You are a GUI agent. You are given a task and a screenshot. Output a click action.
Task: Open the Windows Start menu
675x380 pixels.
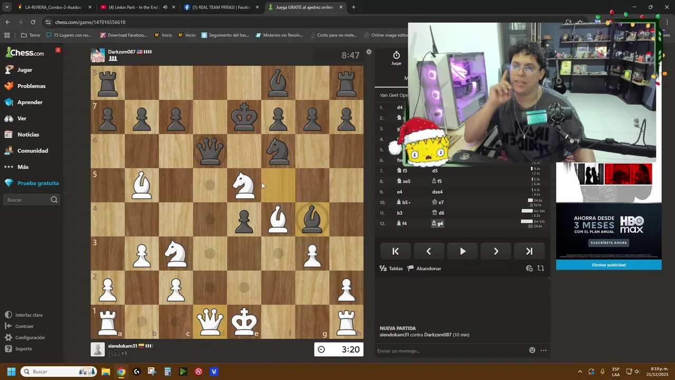(x=11, y=372)
